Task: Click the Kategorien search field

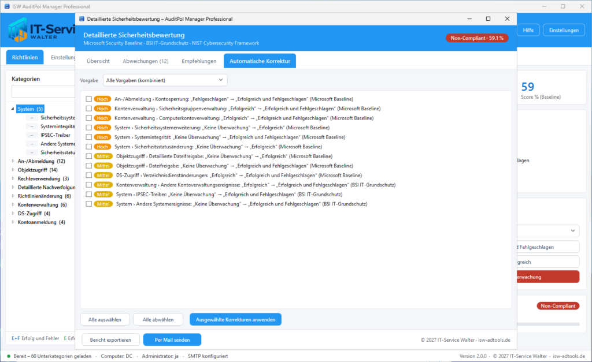Action: pyautogui.click(x=43, y=91)
